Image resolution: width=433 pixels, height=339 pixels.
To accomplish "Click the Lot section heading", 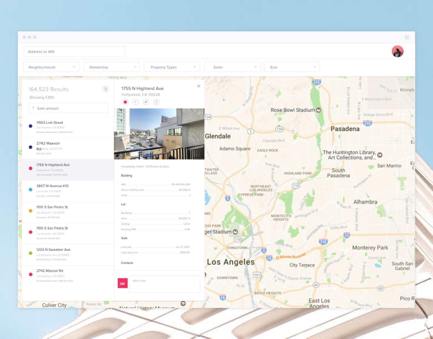I will tap(123, 204).
